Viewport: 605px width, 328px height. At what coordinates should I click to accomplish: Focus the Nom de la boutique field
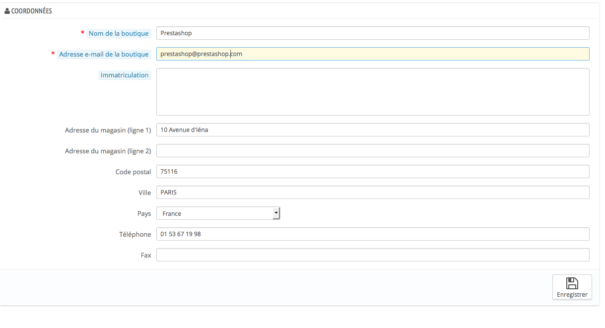tap(373, 33)
